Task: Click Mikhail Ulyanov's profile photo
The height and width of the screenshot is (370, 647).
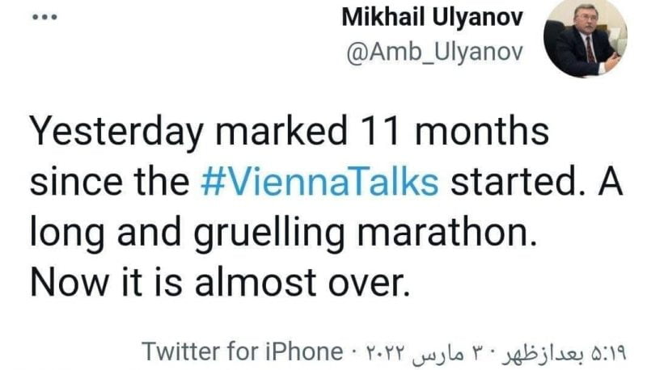Action: (x=588, y=37)
